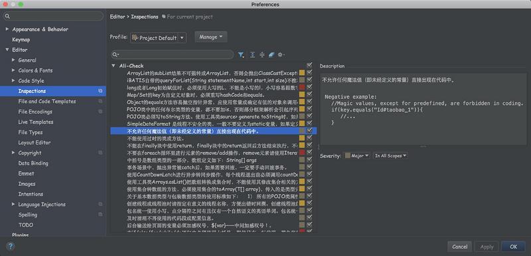Select Keymap in the settings sidebar
The image size is (531, 256).
pos(21,40)
